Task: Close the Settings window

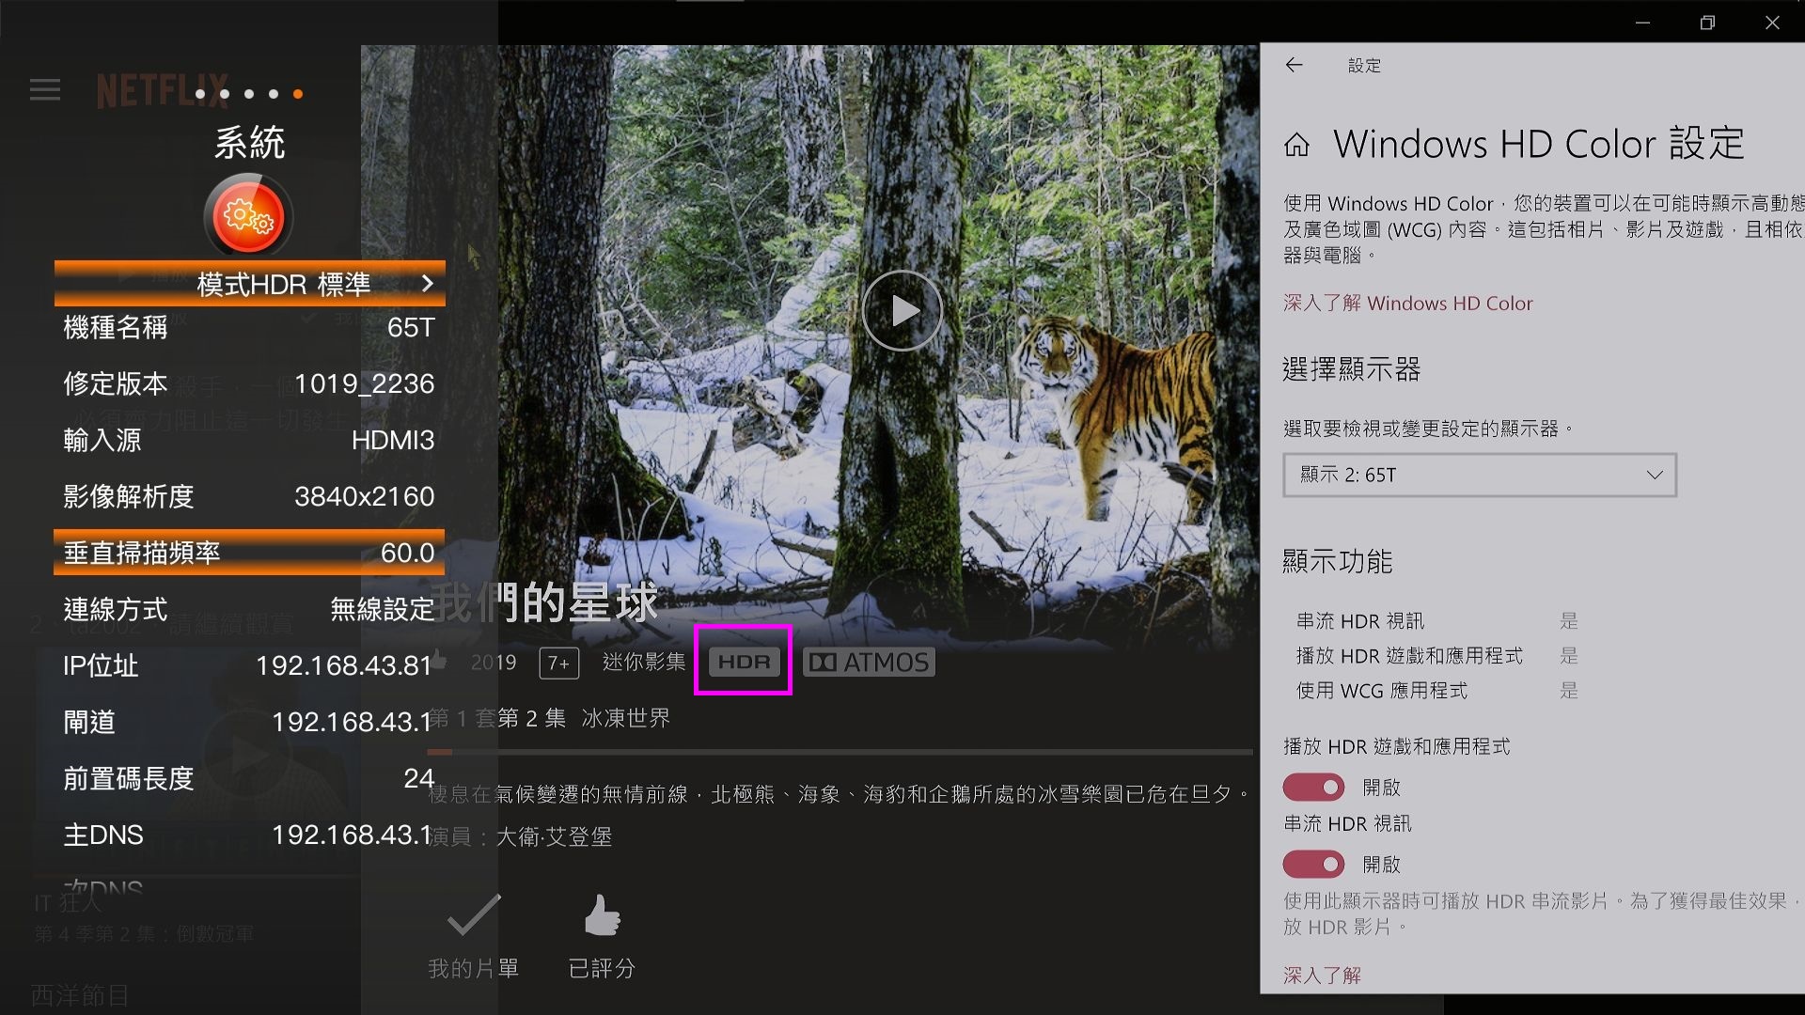Action: [1772, 23]
